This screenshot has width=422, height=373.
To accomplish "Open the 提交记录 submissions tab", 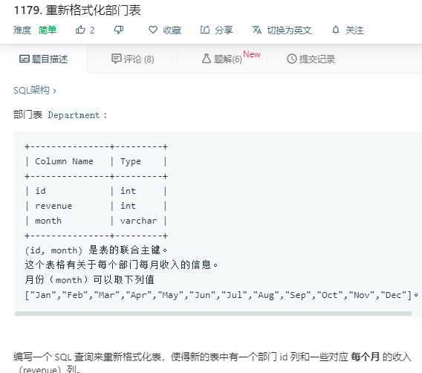I will pos(311,59).
